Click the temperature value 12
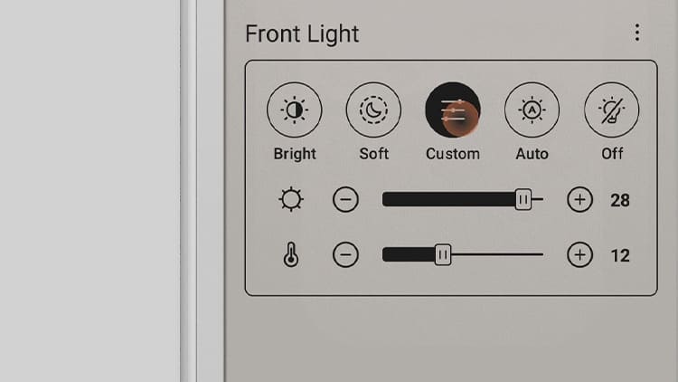This screenshot has width=678, height=382. tap(620, 256)
